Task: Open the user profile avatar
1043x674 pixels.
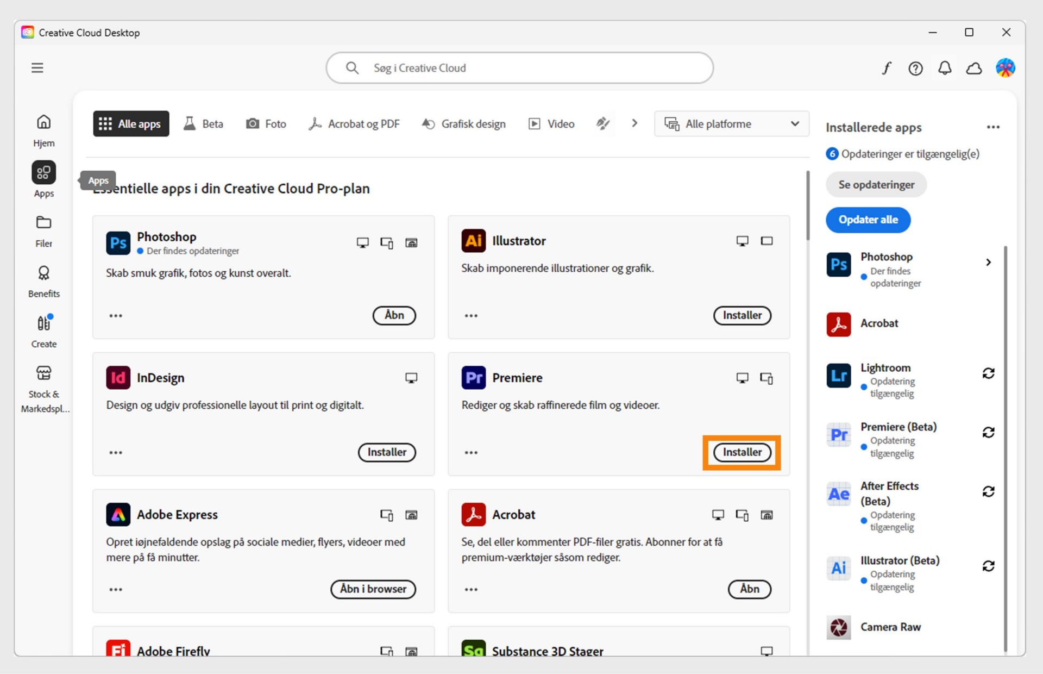Action: coord(1005,68)
